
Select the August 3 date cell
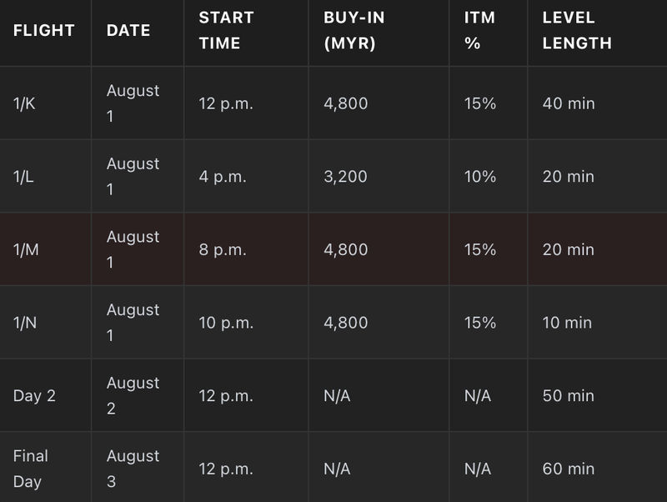(133, 469)
